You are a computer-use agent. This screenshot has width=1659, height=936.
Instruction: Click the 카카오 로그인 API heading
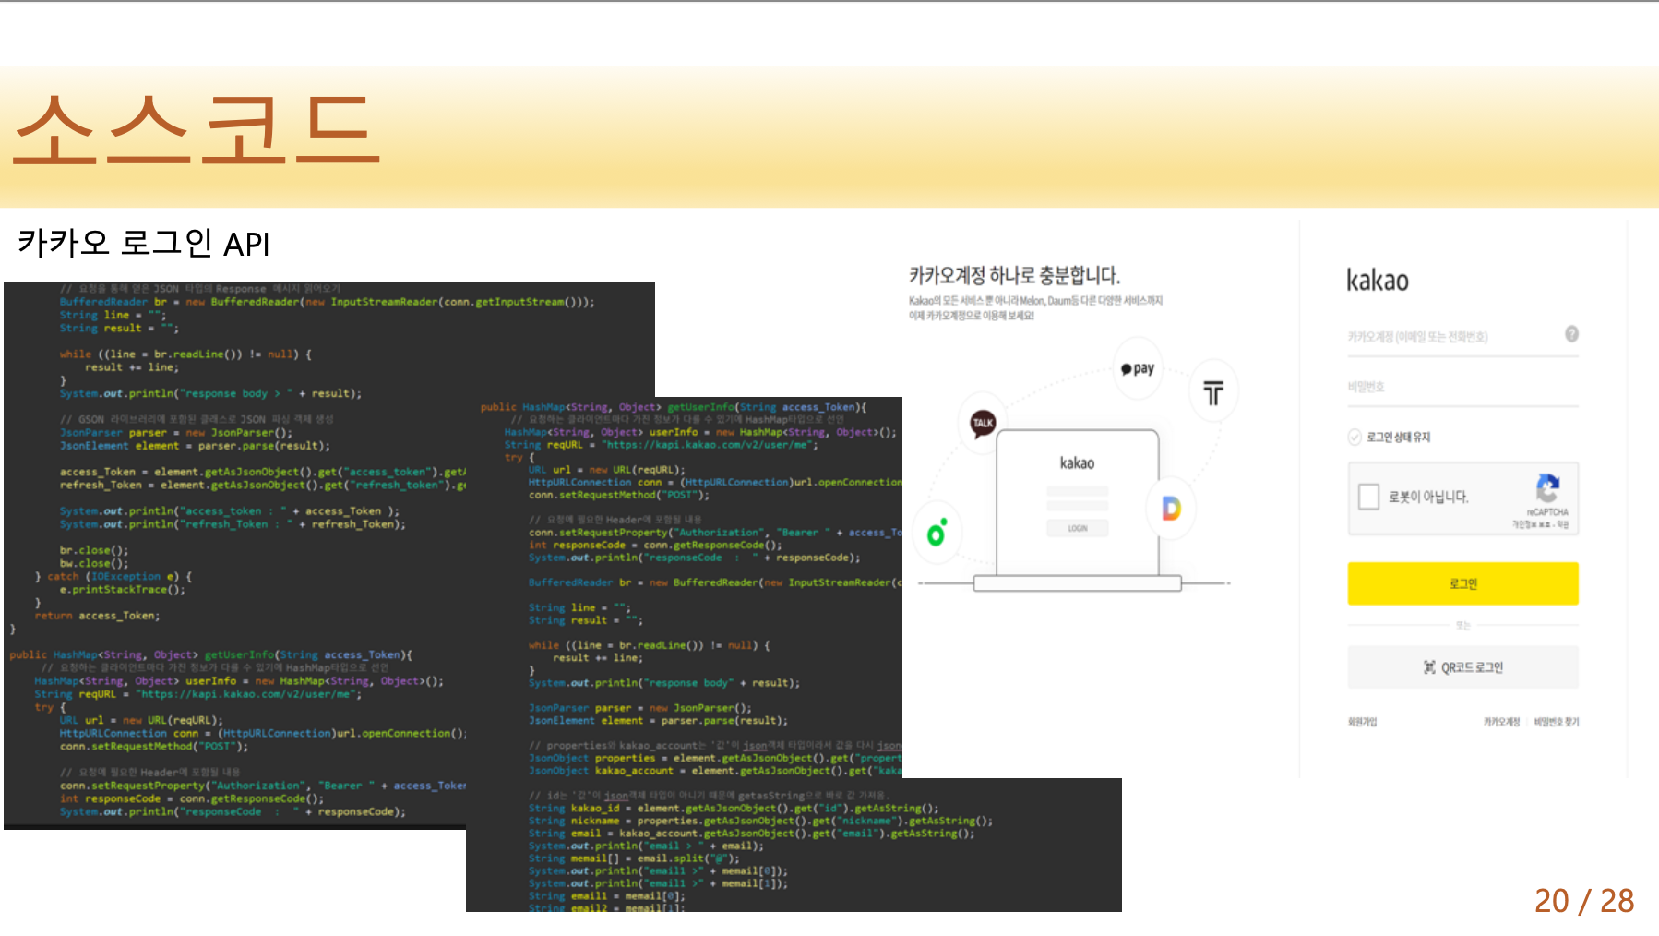point(144,244)
